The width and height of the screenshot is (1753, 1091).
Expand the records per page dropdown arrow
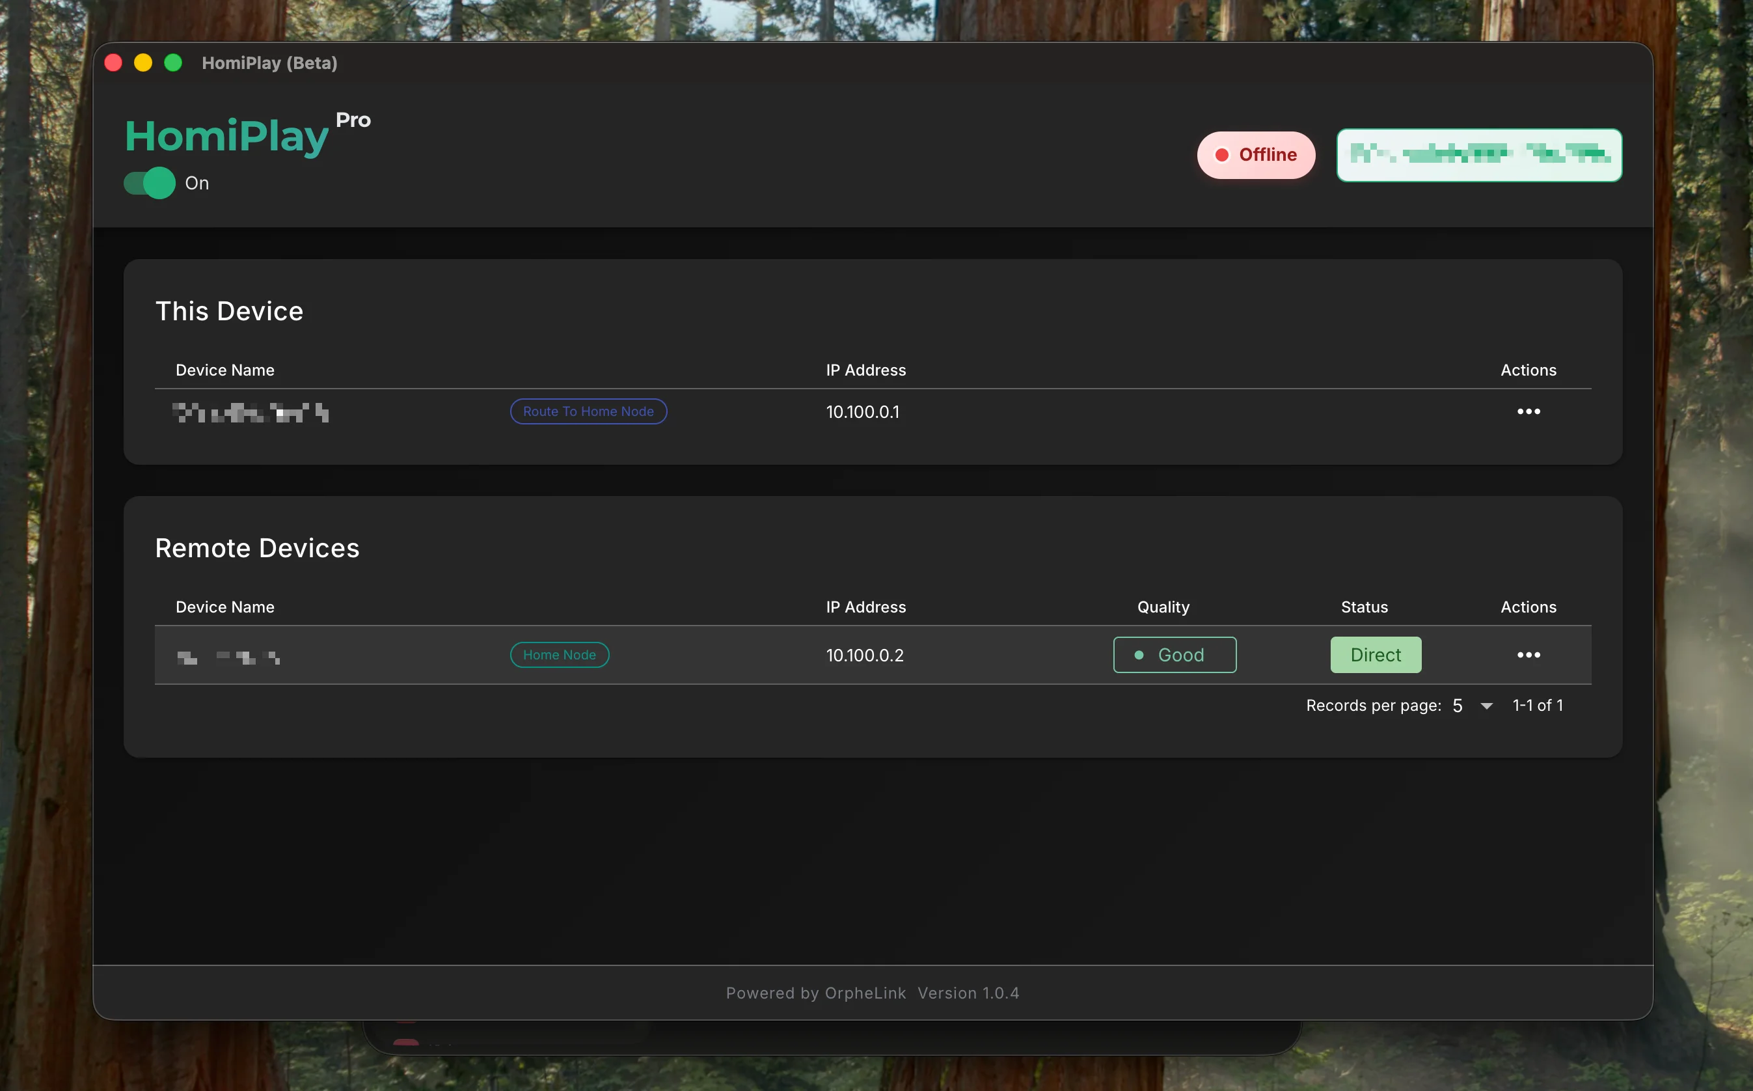tap(1487, 706)
